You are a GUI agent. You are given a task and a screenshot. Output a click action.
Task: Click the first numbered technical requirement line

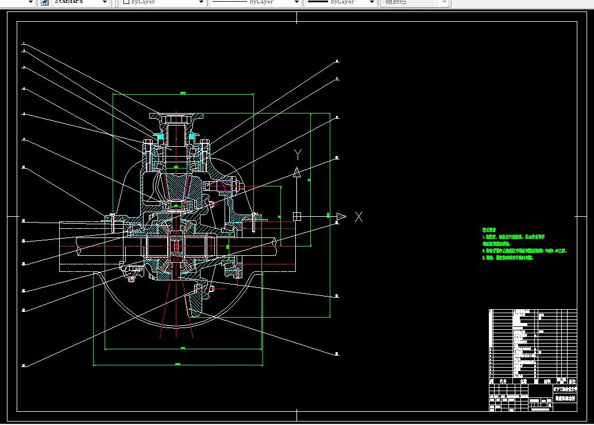[x=514, y=237]
